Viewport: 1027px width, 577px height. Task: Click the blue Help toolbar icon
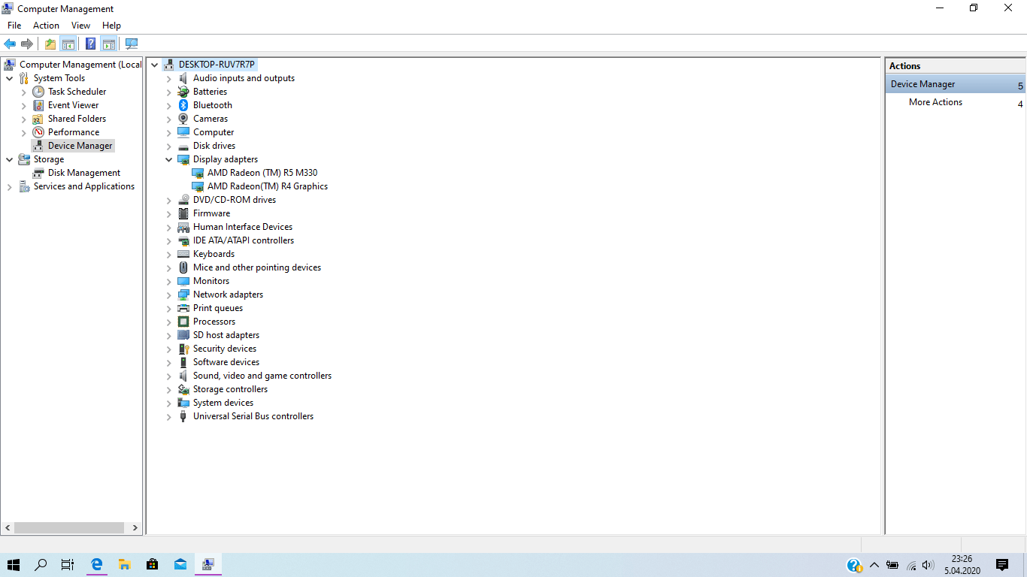[90, 44]
